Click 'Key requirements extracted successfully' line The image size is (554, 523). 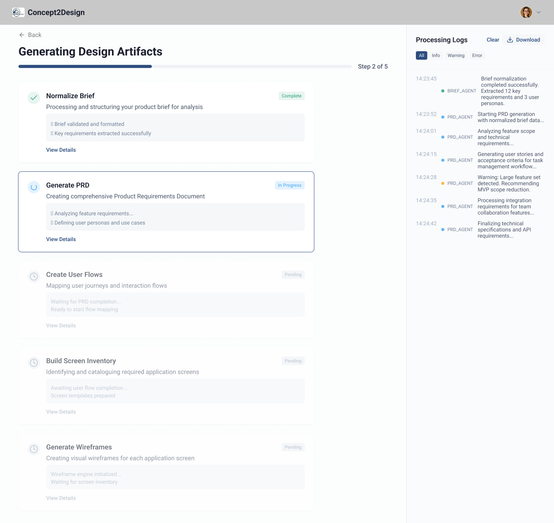pyautogui.click(x=101, y=133)
